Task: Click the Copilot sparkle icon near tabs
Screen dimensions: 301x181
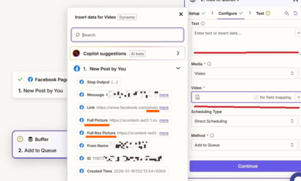Action: pyautogui.click(x=286, y=14)
